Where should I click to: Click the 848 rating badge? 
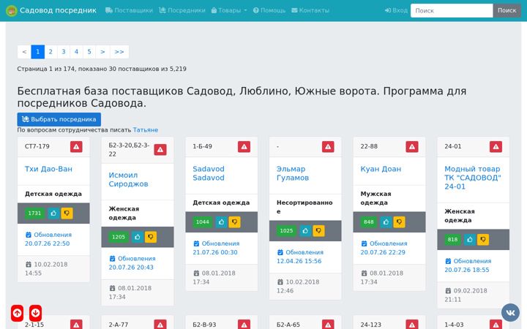[369, 222]
